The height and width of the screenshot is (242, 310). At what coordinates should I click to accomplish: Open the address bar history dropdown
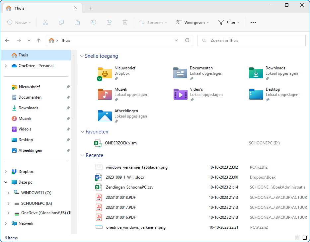(x=176, y=40)
